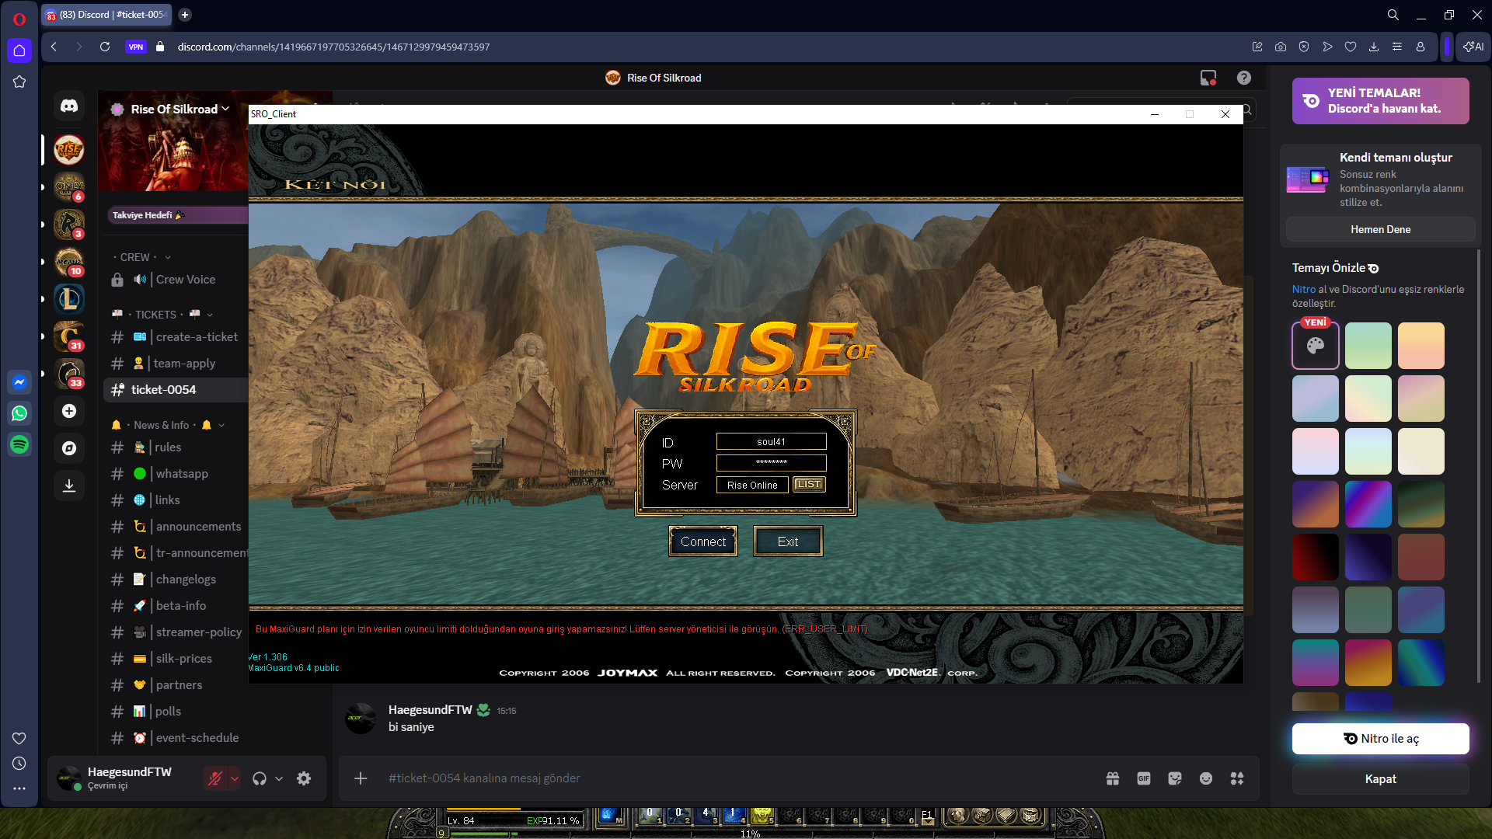Click the Connect button in SRO_Client
The image size is (1492, 839).
703,541
